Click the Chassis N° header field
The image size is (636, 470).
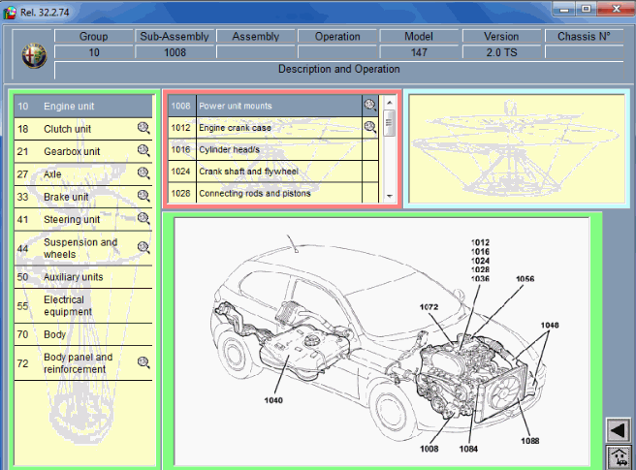click(x=584, y=37)
